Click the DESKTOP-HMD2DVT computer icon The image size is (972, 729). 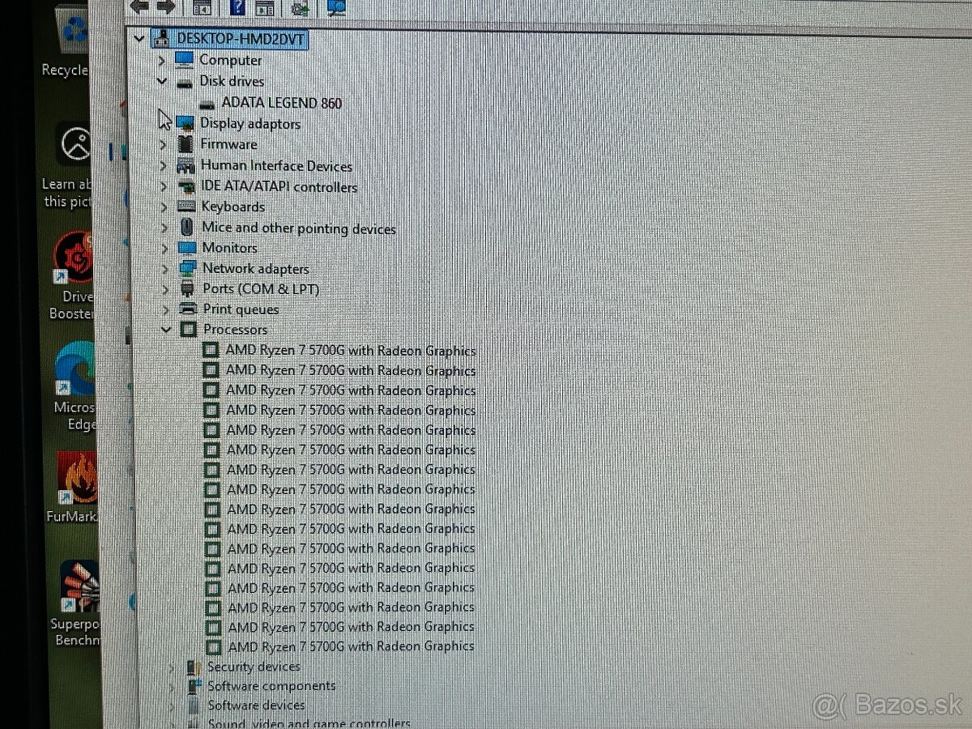point(162,38)
